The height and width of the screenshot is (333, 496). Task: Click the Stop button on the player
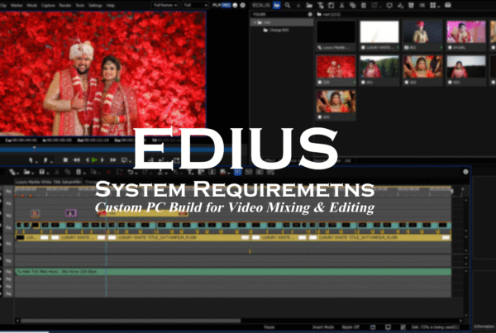click(x=65, y=160)
